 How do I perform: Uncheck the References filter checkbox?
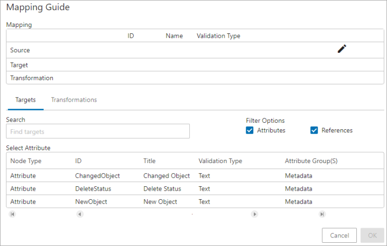(x=314, y=130)
